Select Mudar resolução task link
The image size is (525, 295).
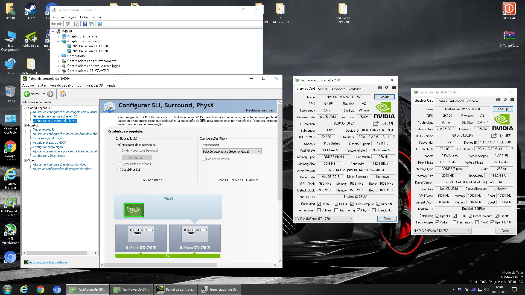44,129
